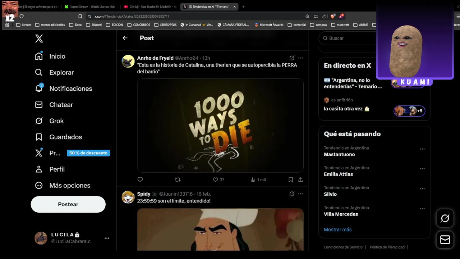Open Microsoft Rewards bookmark
Screen dimensions: 460x259
[x=269, y=25]
